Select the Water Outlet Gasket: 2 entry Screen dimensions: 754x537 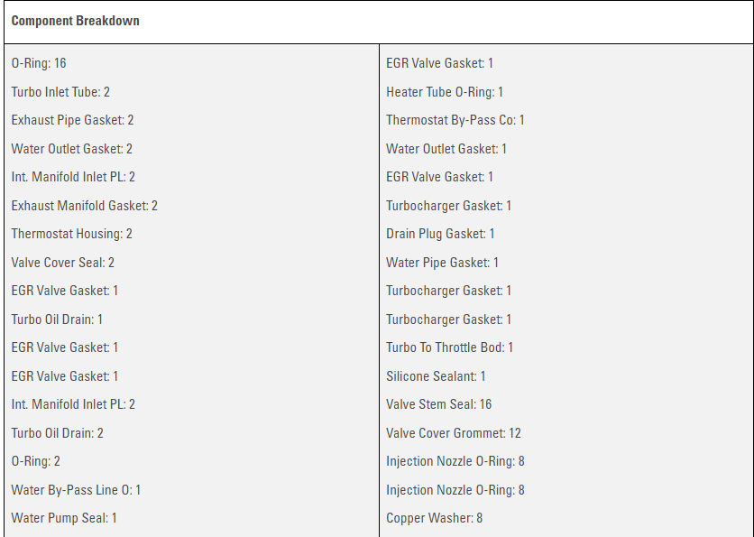tap(71, 149)
